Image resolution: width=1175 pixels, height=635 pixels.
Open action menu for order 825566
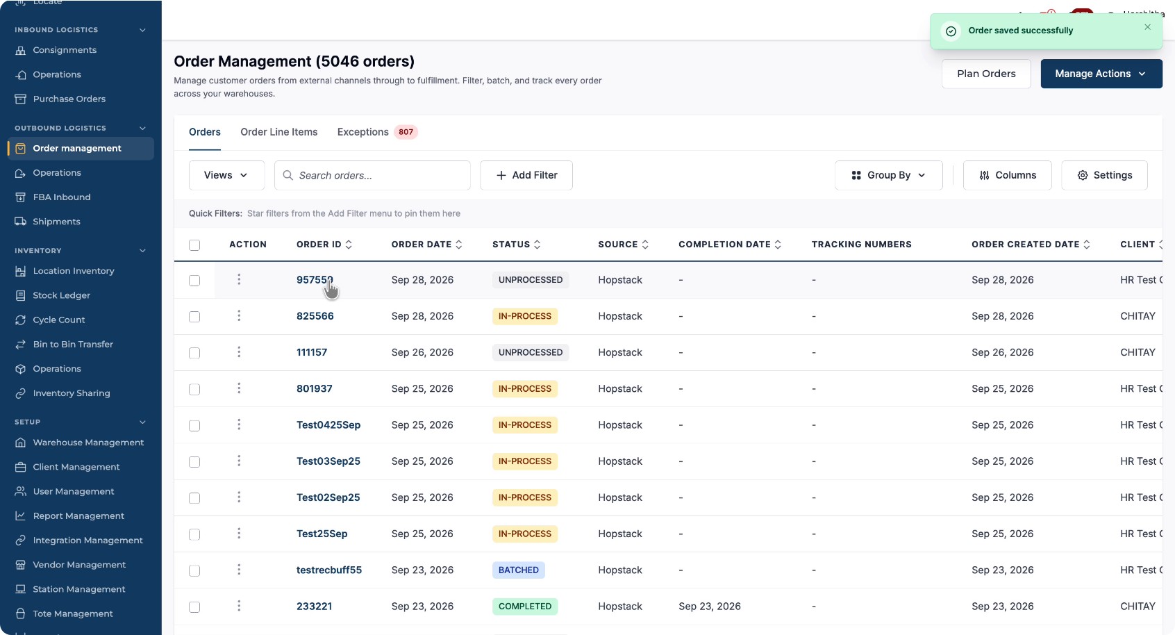tap(239, 316)
